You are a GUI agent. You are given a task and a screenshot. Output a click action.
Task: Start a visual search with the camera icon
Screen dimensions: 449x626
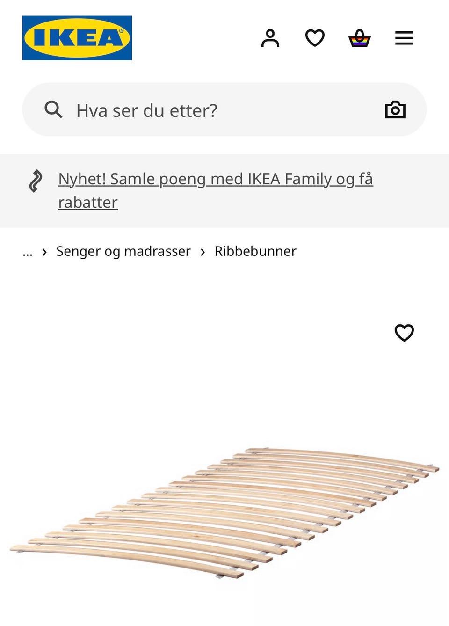[395, 109]
